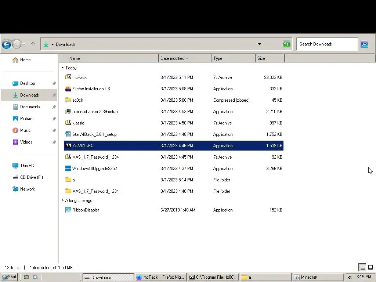Sort by the Name column header
376x282 pixels.
[109, 58]
